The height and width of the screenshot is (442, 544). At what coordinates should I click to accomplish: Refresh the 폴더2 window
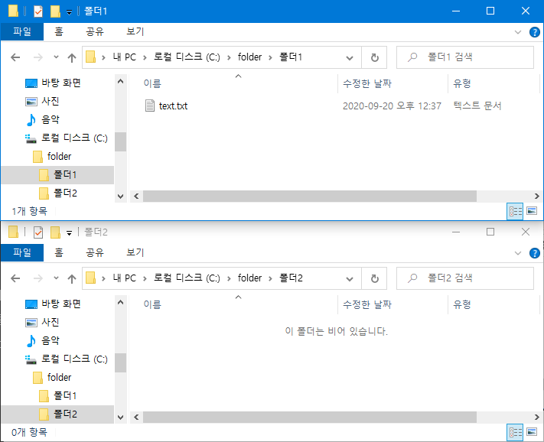[x=374, y=278]
